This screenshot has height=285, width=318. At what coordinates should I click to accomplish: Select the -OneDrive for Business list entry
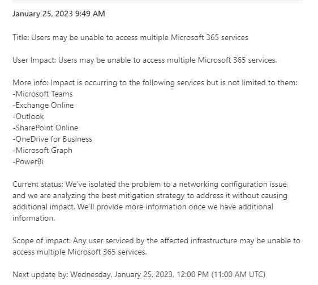52,139
